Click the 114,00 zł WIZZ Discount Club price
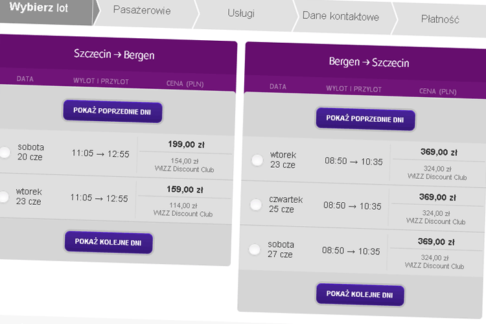 coord(183,210)
